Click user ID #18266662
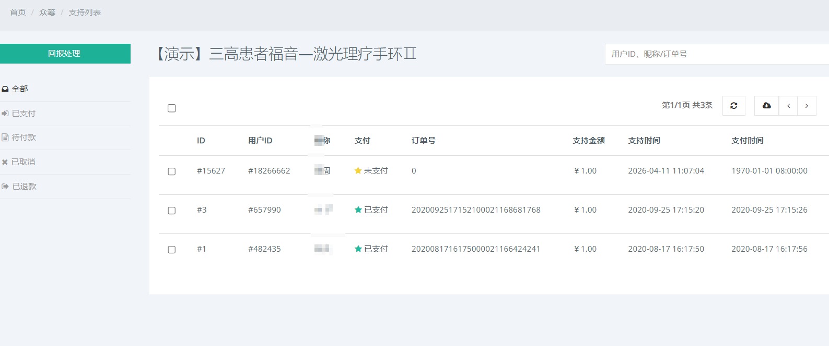829x346 pixels. click(269, 170)
